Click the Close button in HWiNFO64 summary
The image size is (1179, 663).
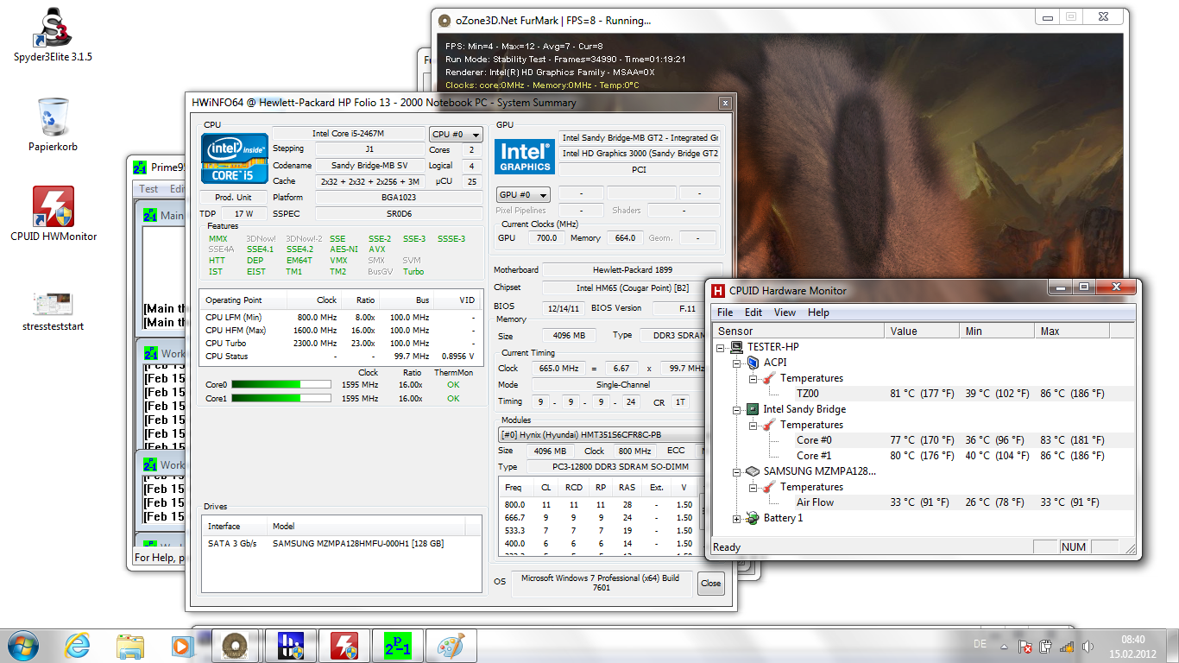coord(710,583)
